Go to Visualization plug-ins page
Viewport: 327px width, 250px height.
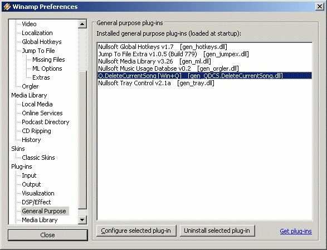pos(38,193)
